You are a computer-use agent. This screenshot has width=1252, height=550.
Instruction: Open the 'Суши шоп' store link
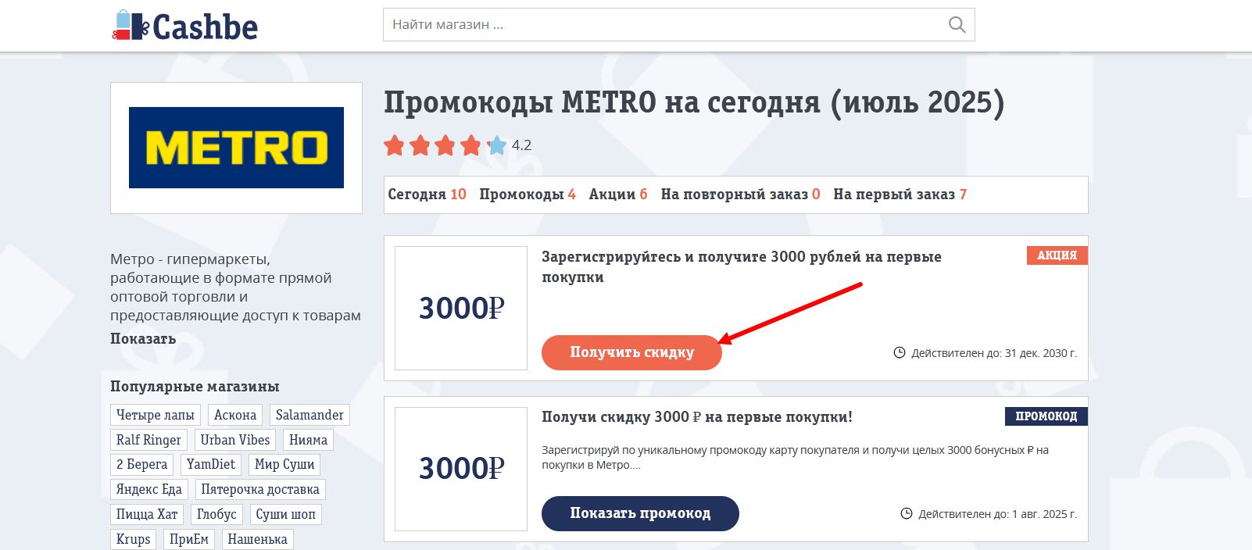(286, 514)
